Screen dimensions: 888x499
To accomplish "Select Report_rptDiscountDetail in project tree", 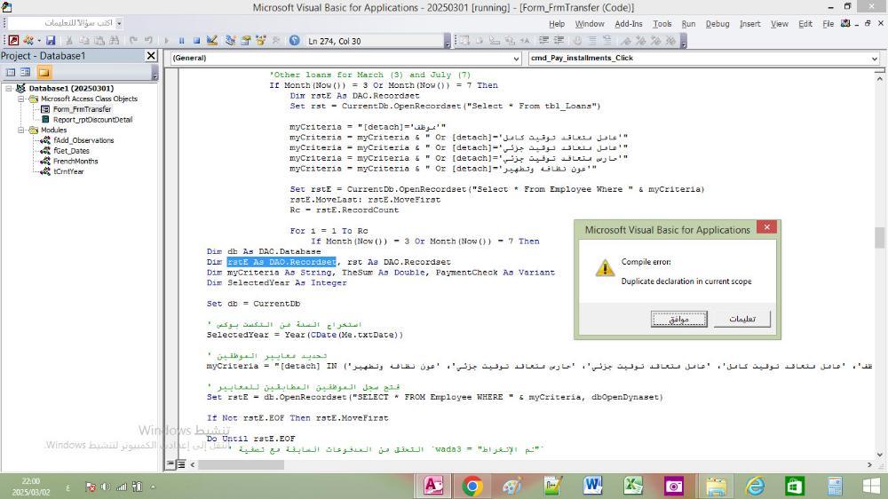I will click(x=93, y=120).
